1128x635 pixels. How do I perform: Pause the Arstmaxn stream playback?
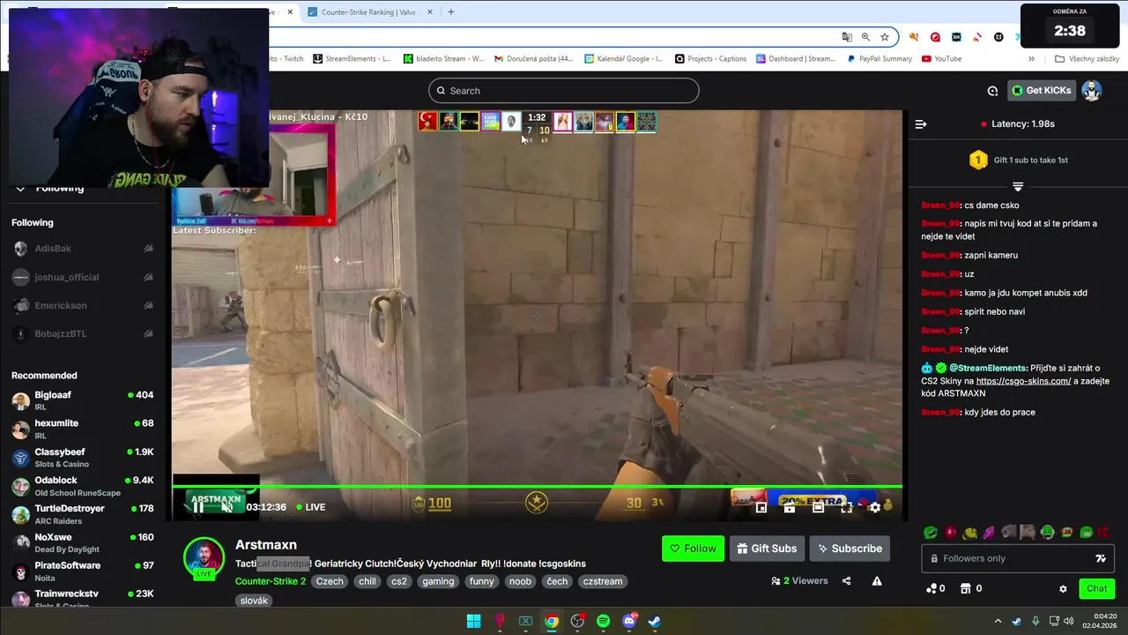[198, 506]
